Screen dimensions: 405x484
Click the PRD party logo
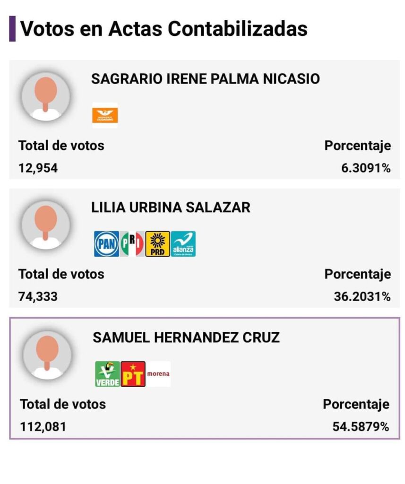157,244
